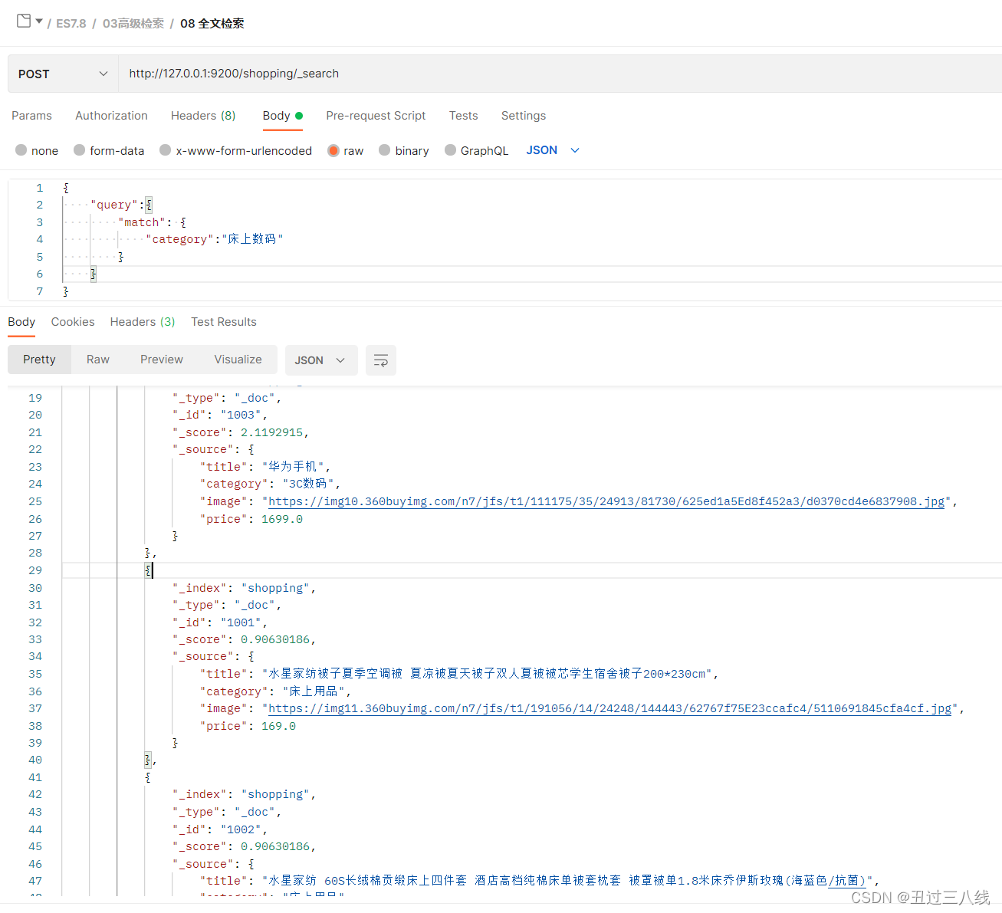
Task: Select the binary body type
Action: [404, 151]
